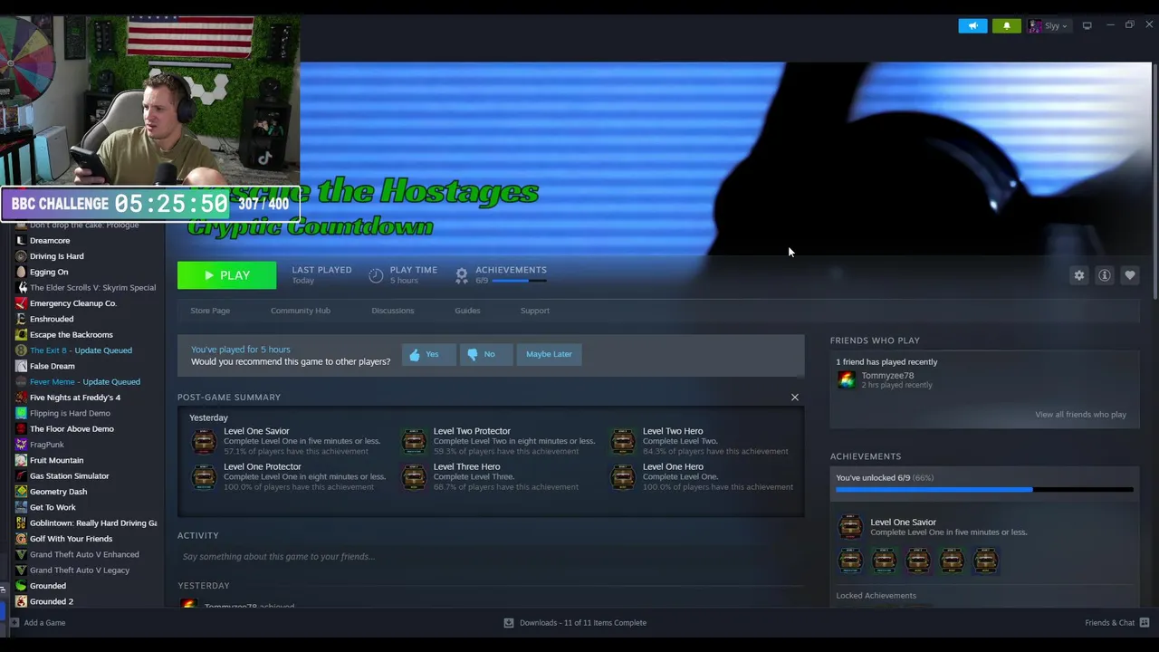Select Dreamcore in library list
The height and width of the screenshot is (652, 1159).
50,241
